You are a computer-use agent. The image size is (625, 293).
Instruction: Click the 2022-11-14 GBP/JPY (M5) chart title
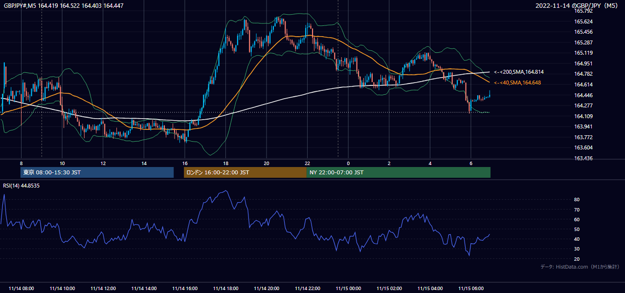[577, 6]
